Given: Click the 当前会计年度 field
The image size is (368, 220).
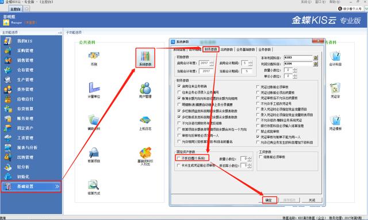Looking at the screenshot, I should [x=206, y=71].
